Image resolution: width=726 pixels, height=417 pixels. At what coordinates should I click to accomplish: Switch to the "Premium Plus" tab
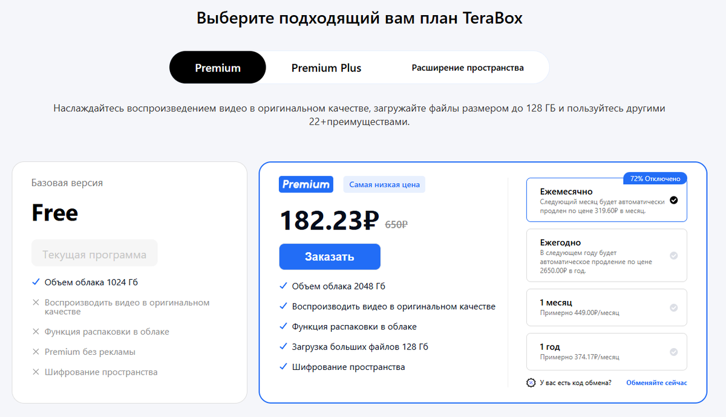coord(326,67)
